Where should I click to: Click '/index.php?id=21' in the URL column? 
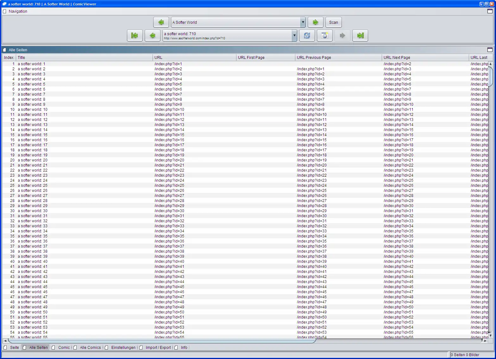tap(169, 165)
